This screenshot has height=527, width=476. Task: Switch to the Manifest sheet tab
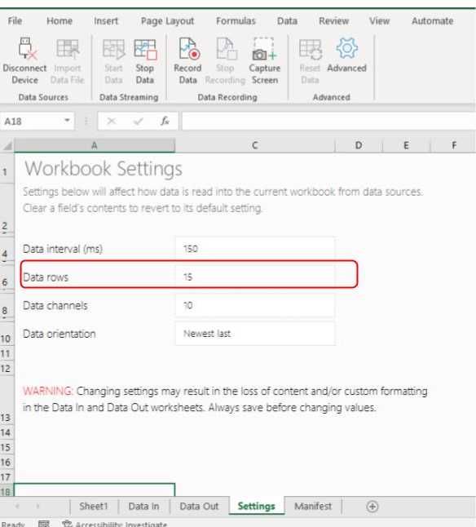(313, 506)
